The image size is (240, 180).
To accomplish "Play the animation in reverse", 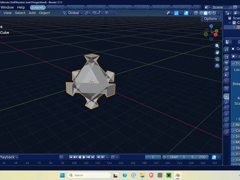I will (x=79, y=157).
